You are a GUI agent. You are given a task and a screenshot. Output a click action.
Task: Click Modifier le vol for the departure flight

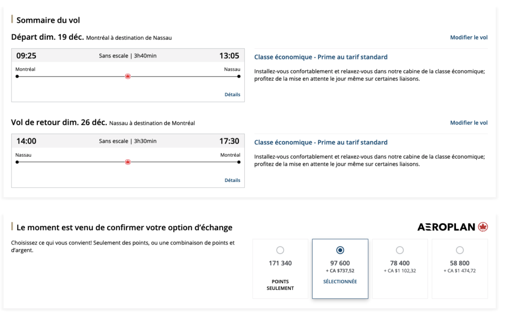(469, 37)
